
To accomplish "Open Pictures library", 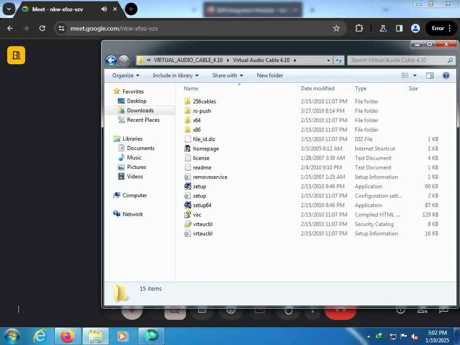I will tap(137, 167).
